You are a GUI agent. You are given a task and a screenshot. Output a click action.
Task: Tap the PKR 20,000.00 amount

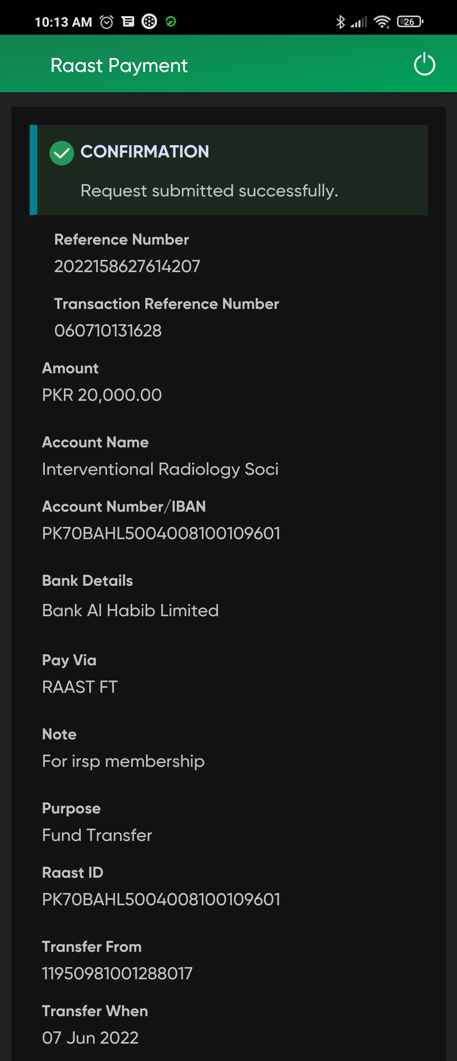click(102, 395)
